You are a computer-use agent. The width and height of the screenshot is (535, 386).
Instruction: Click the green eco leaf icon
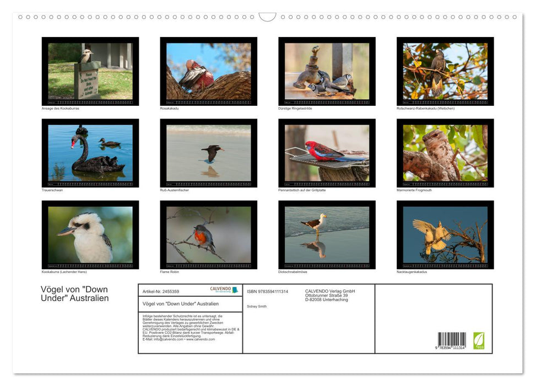(x=478, y=341)
